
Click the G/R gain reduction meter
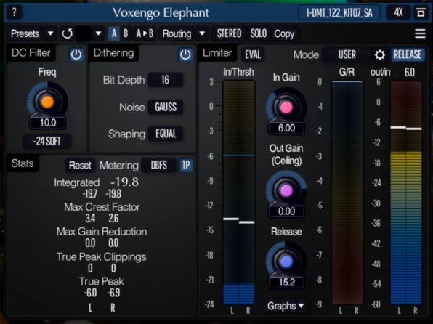pyautogui.click(x=347, y=193)
